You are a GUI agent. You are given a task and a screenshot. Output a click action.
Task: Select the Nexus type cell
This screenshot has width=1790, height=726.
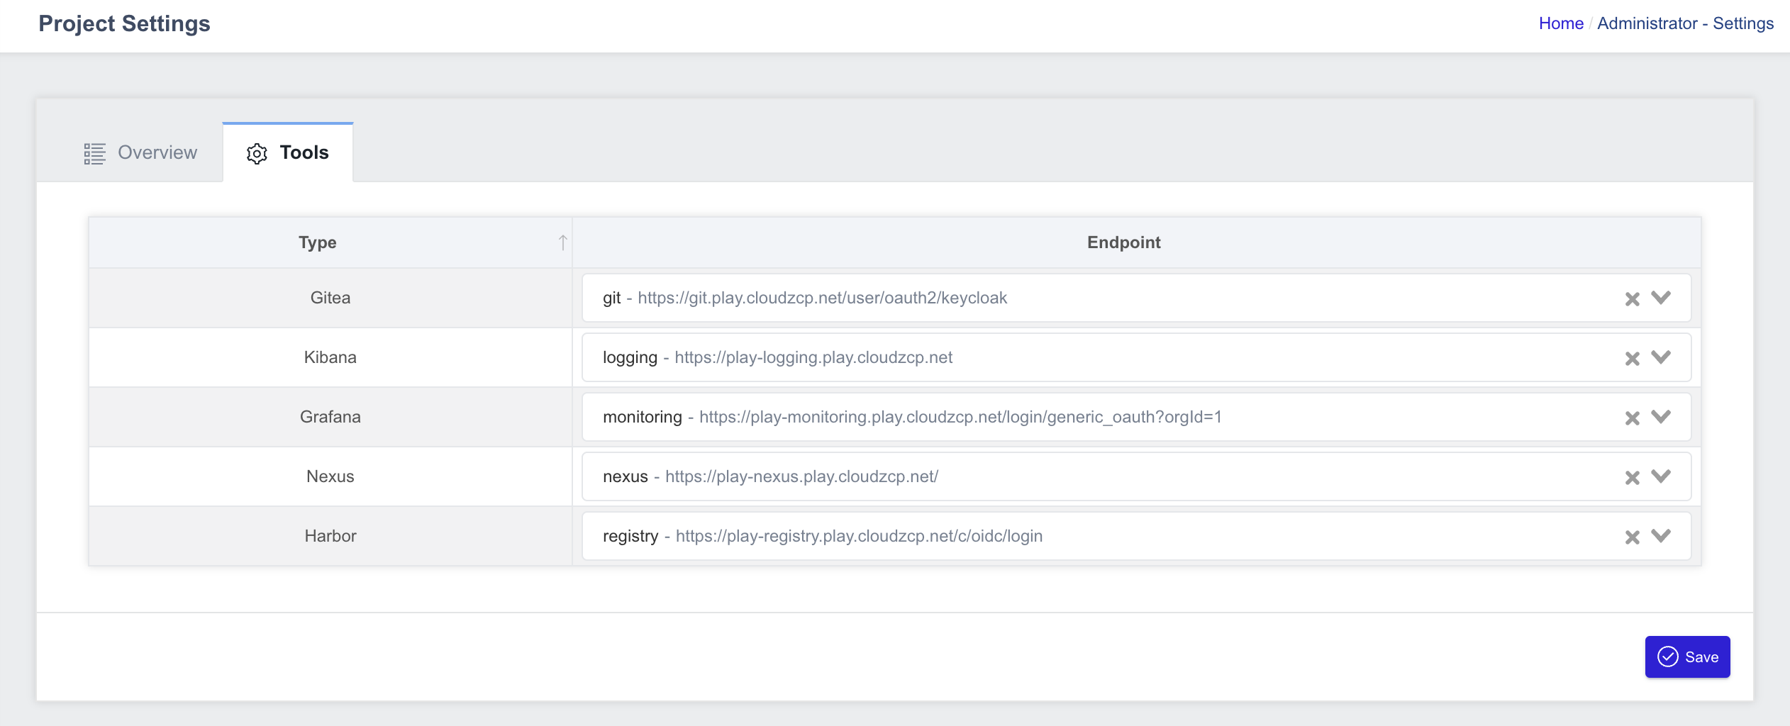tap(330, 476)
